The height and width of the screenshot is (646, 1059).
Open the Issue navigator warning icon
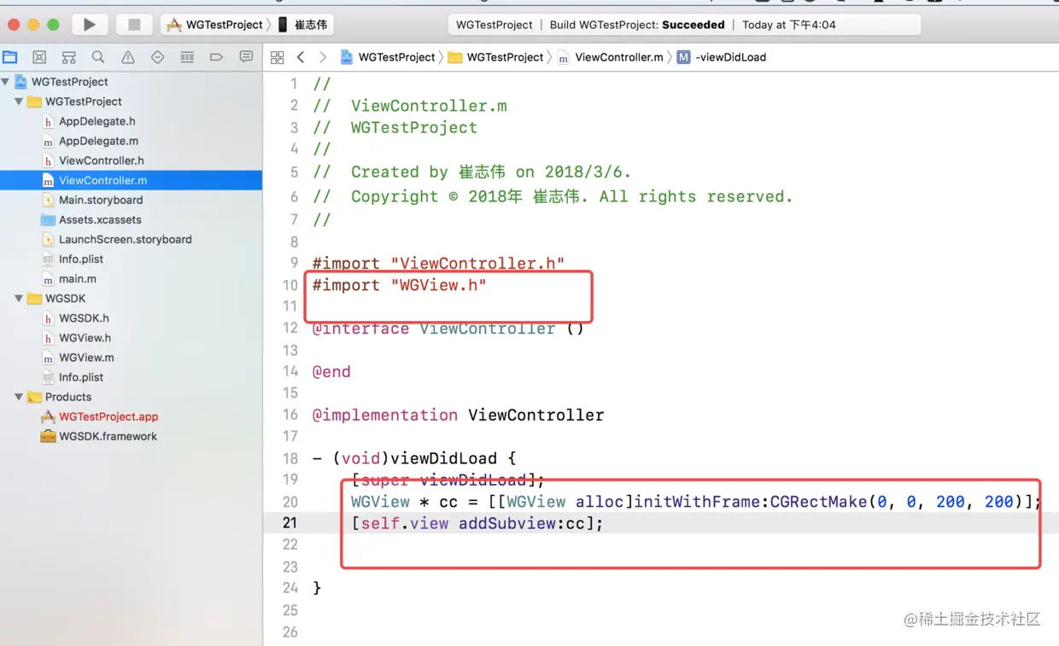click(x=128, y=57)
